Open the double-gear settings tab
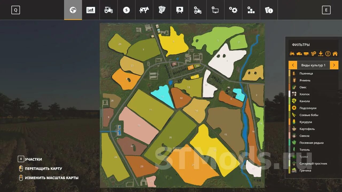This screenshot has height=192, width=342. tap(233, 10)
